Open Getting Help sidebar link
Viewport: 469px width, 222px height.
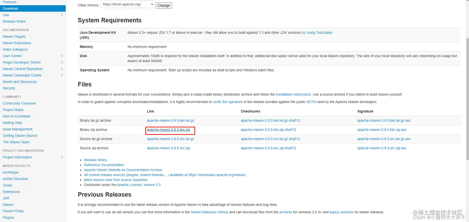pyautogui.click(x=12, y=123)
